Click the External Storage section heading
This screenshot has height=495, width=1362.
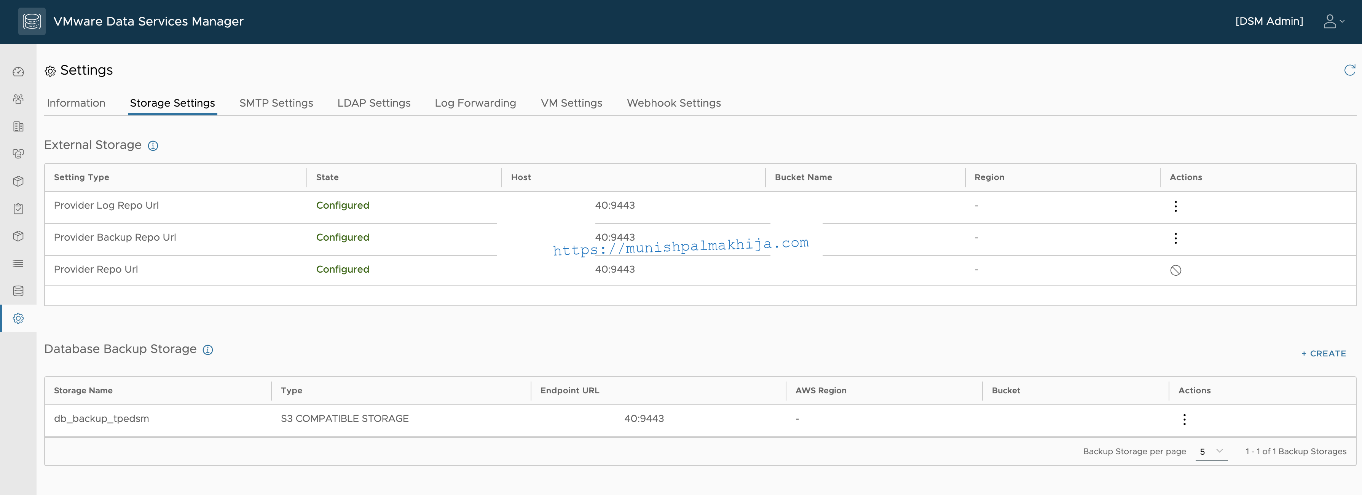(93, 145)
